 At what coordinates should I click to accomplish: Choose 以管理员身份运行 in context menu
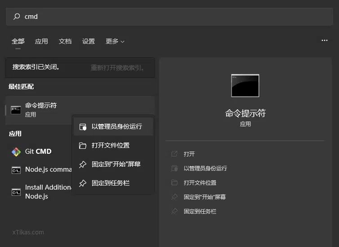[113, 126]
